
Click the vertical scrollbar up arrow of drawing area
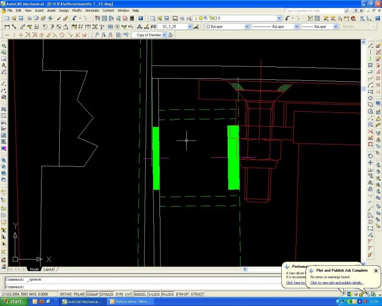click(x=363, y=42)
